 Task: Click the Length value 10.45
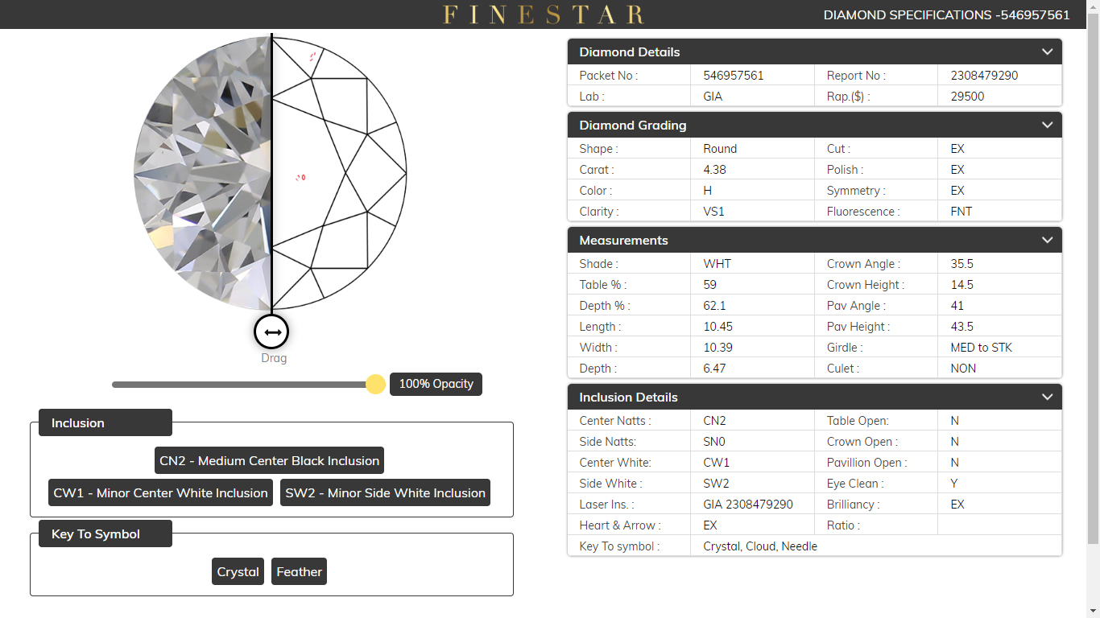click(717, 326)
